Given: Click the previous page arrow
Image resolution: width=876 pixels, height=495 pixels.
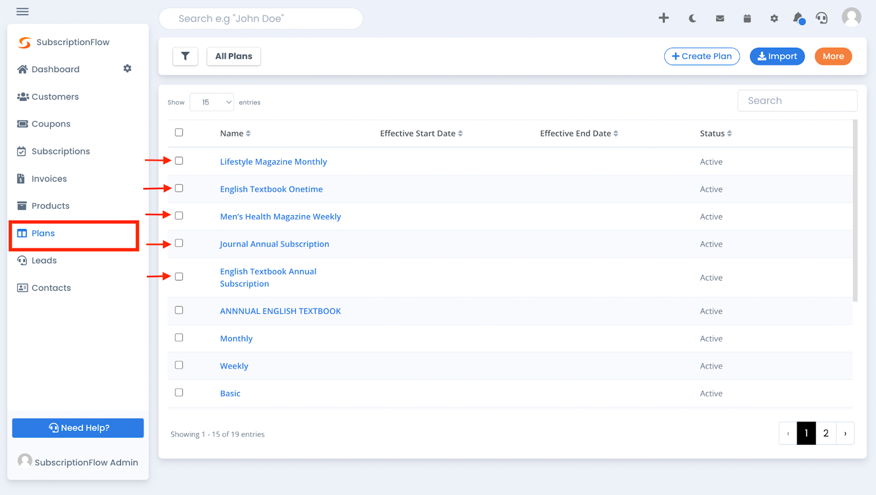Looking at the screenshot, I should 788,433.
